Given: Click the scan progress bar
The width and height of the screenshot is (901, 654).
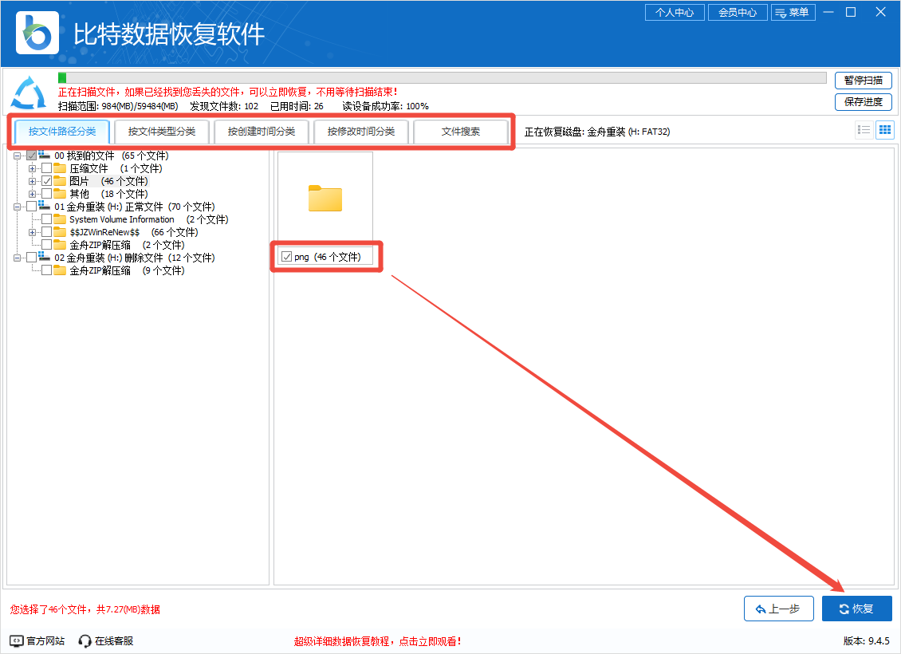Looking at the screenshot, I should click(x=443, y=77).
